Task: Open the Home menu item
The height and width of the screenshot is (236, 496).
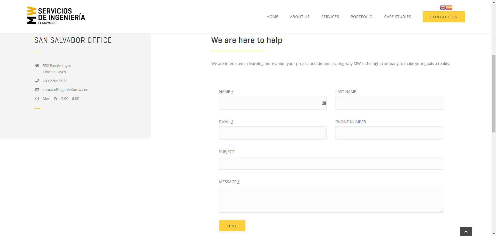Action: [272, 17]
